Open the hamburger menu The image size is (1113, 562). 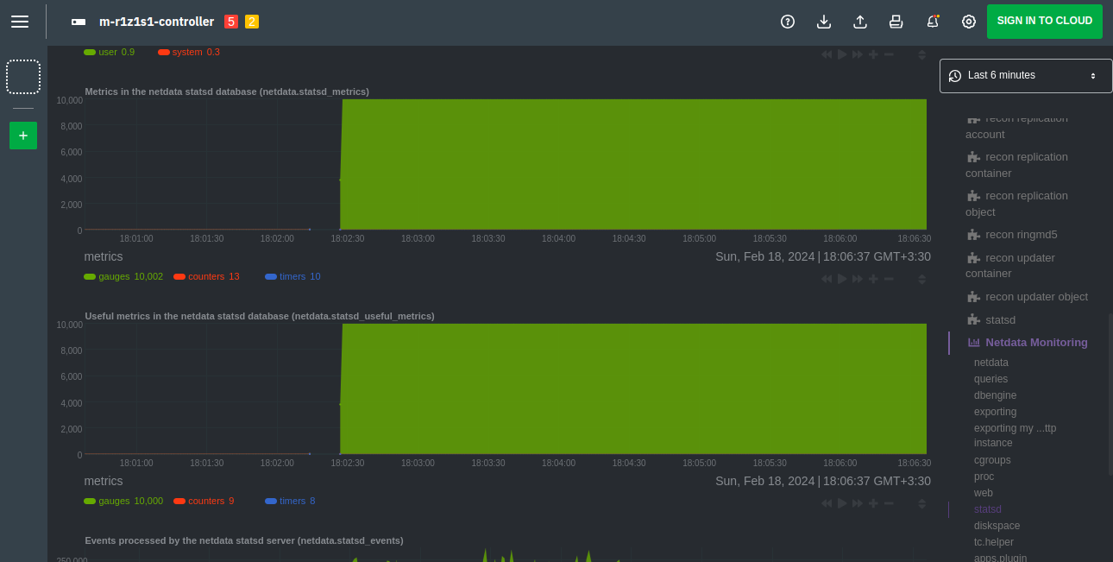pos(20,22)
